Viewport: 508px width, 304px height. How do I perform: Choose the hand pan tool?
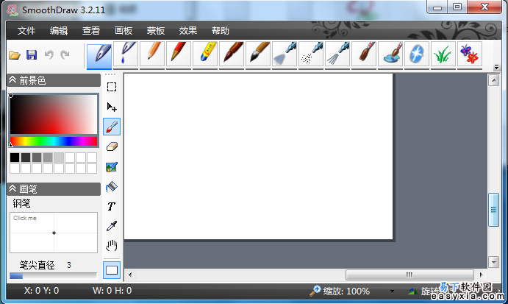pos(112,246)
